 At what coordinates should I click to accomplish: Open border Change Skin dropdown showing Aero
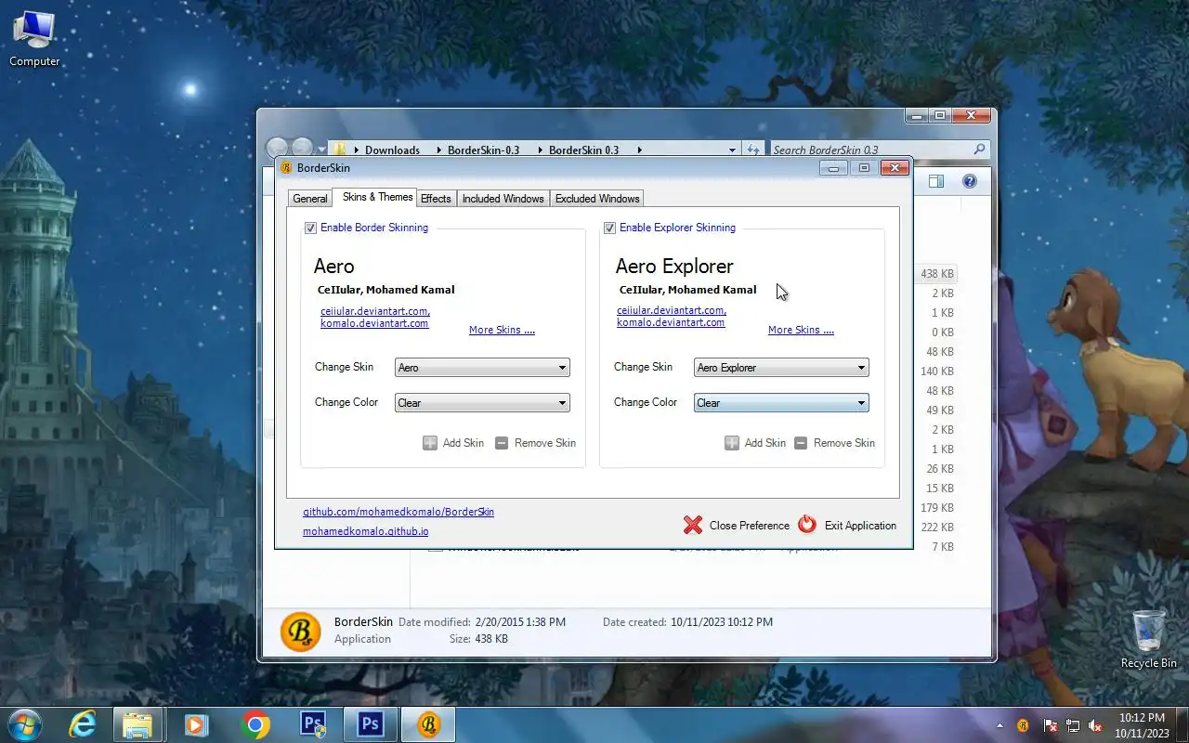coord(482,368)
